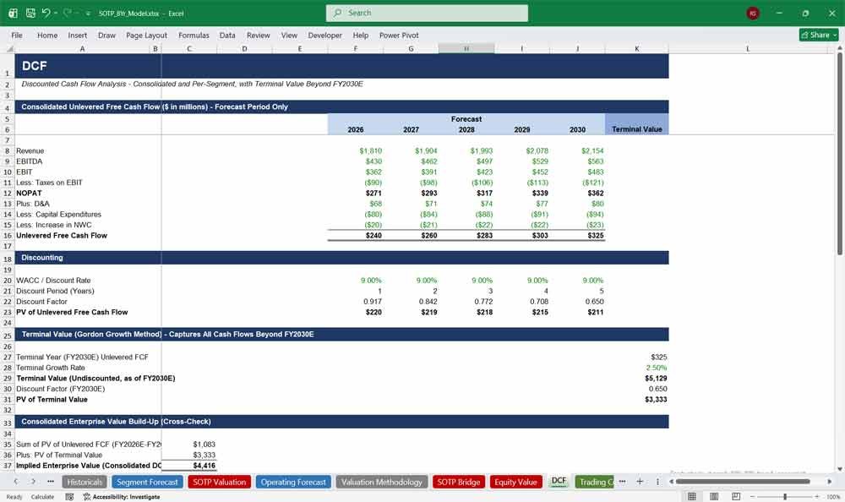The width and height of the screenshot is (845, 502).
Task: Open the View ribbon tab
Action: coord(289,35)
